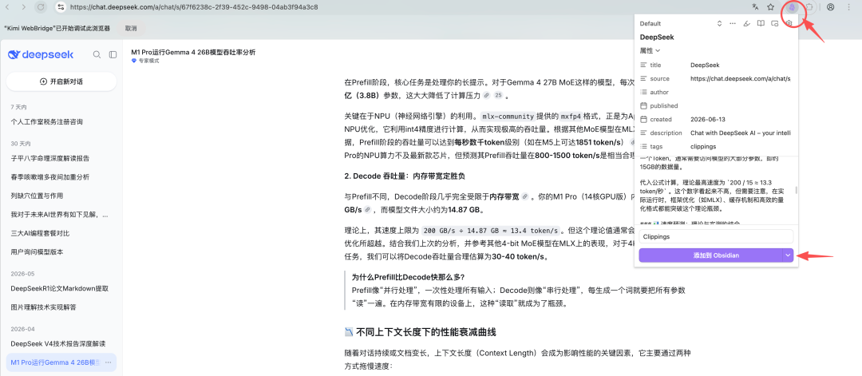Click the 添加到 Obsidian button
Screen dimensions: 862x376
(710, 255)
